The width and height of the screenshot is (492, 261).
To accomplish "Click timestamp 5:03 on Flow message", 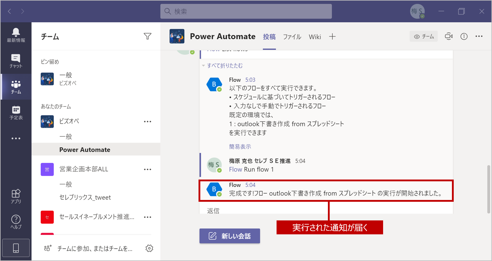I will [250, 80].
